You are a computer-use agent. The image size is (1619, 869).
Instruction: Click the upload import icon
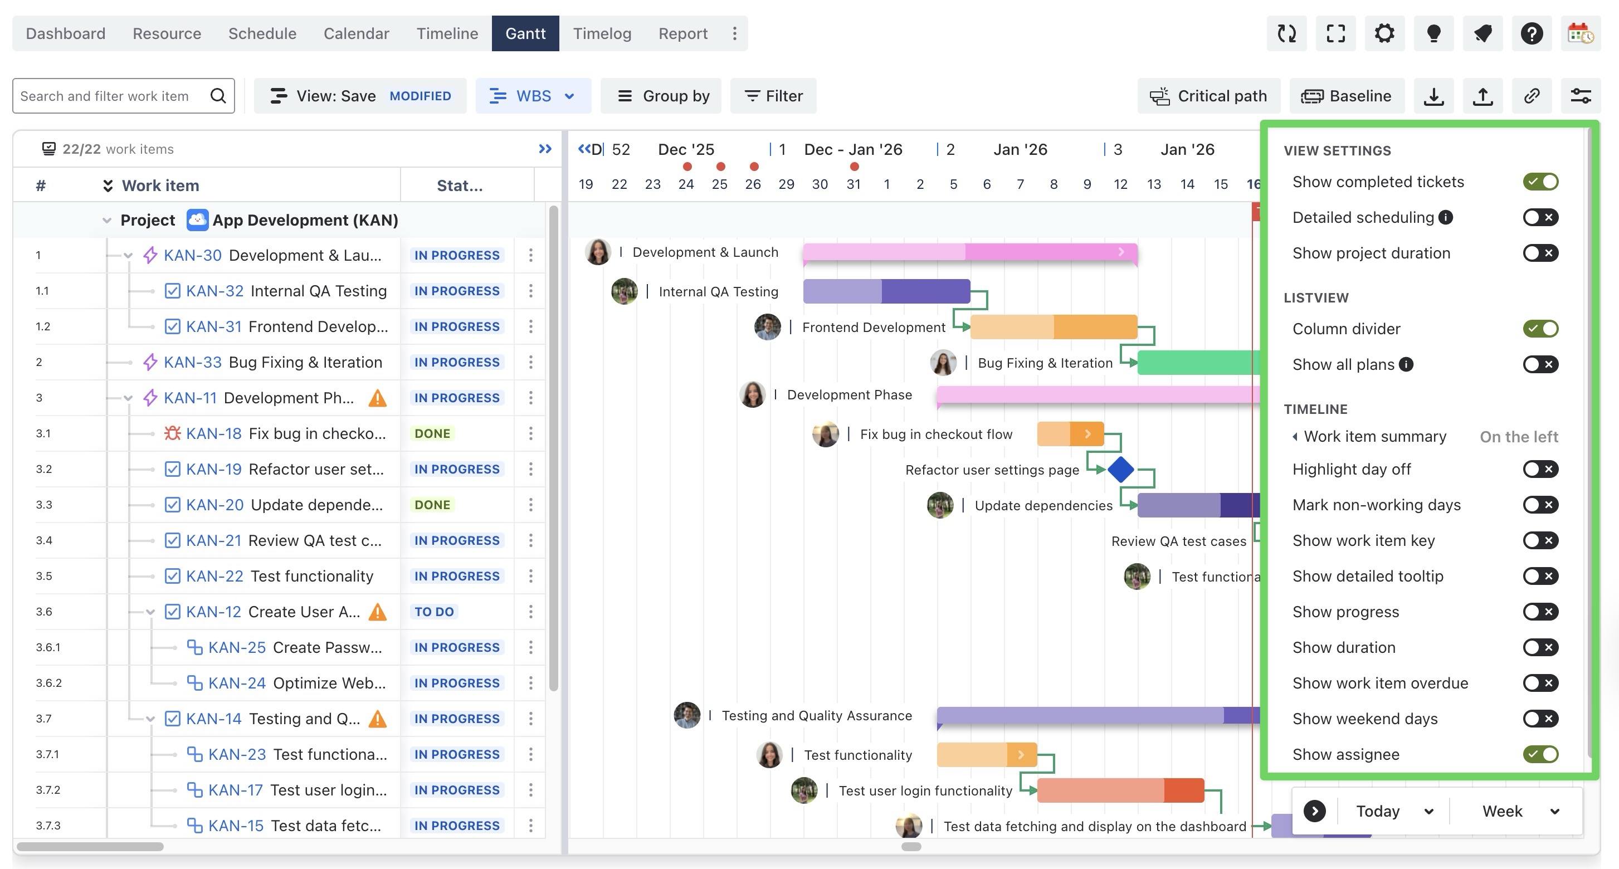coord(1483,96)
